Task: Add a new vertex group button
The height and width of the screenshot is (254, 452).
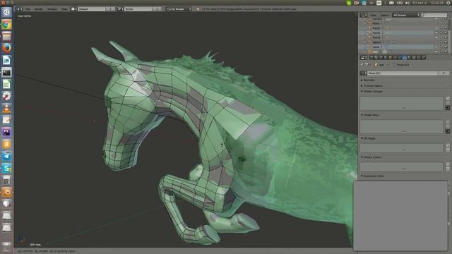Action: (x=448, y=99)
